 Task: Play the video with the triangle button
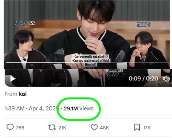point(13,79)
